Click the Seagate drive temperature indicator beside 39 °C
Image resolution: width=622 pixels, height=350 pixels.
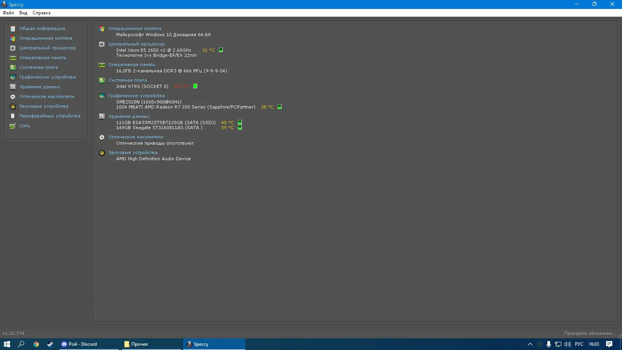click(x=240, y=127)
